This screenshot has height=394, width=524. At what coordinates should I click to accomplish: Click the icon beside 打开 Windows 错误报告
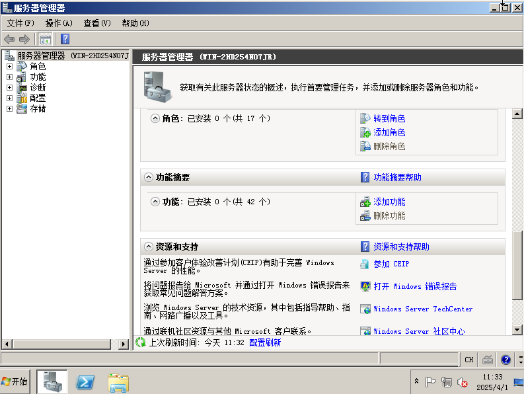[x=365, y=286]
